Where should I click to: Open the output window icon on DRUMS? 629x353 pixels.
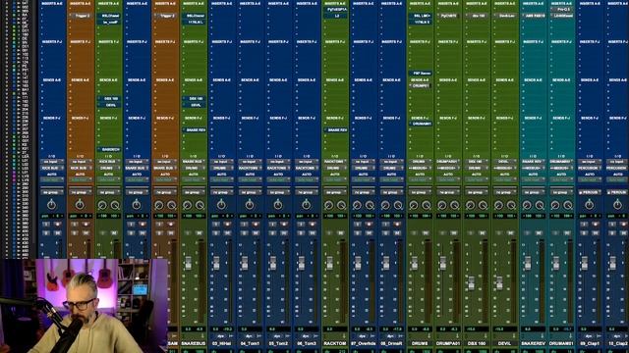429,336
